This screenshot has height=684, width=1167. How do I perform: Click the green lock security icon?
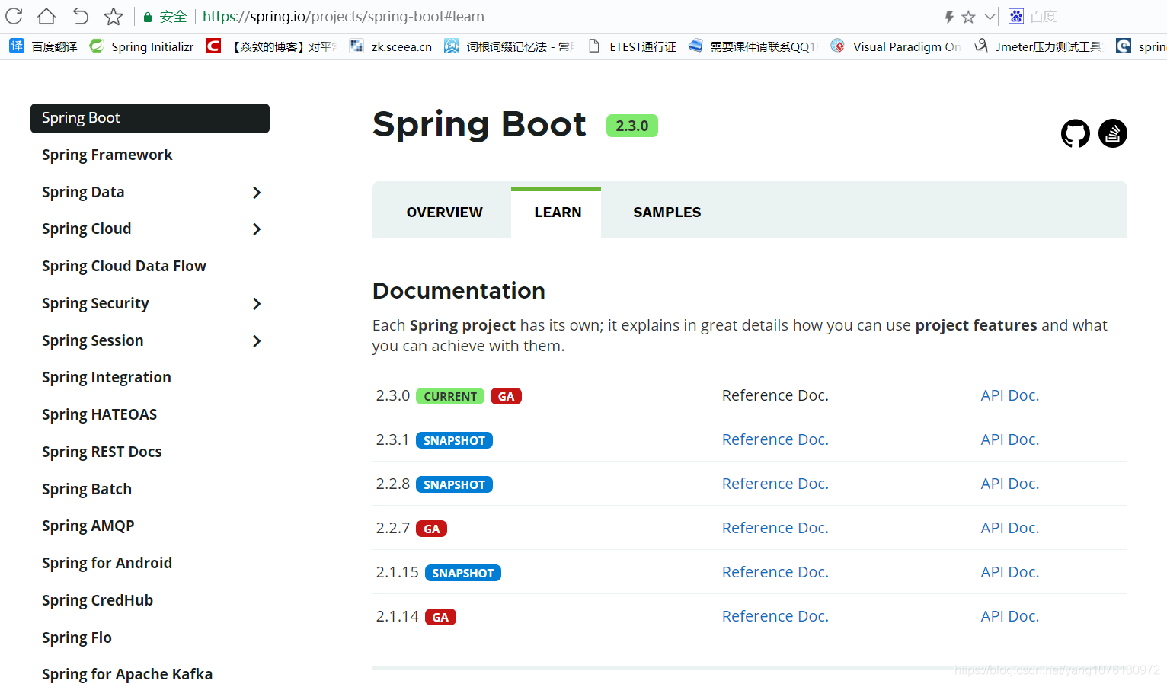(x=148, y=17)
